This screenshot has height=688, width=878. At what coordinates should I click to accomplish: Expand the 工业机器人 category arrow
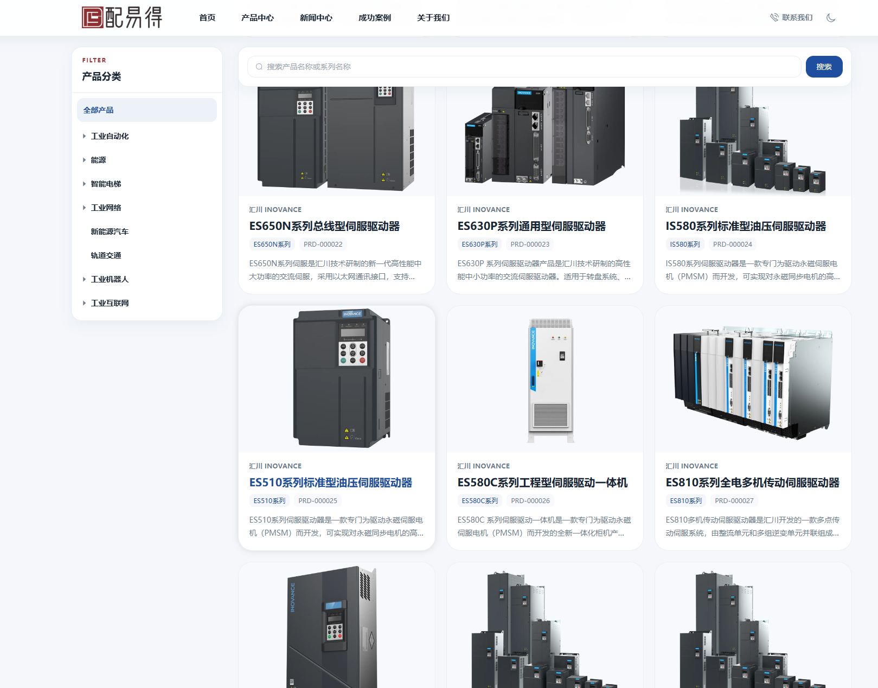(84, 279)
